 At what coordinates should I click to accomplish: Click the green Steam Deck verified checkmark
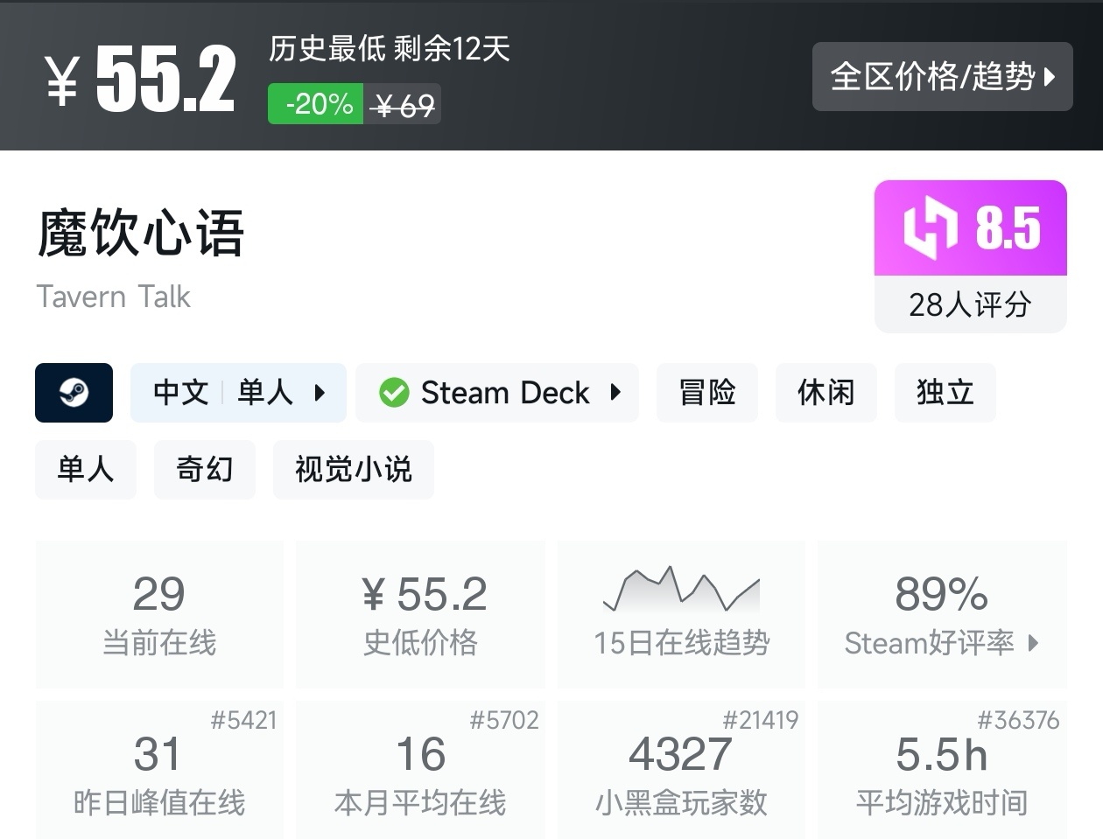[396, 393]
